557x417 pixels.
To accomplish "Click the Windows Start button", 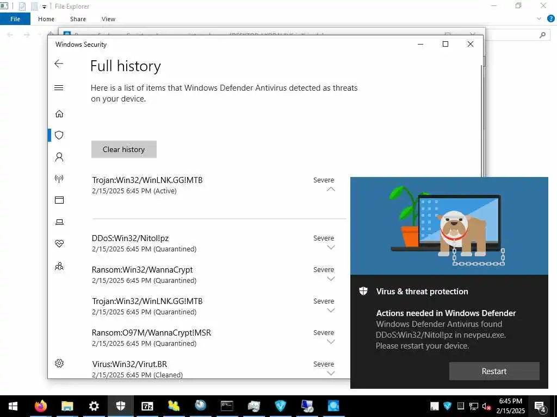I will coord(13,406).
